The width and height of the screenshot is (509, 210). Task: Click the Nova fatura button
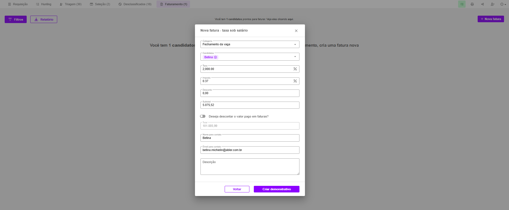click(491, 19)
